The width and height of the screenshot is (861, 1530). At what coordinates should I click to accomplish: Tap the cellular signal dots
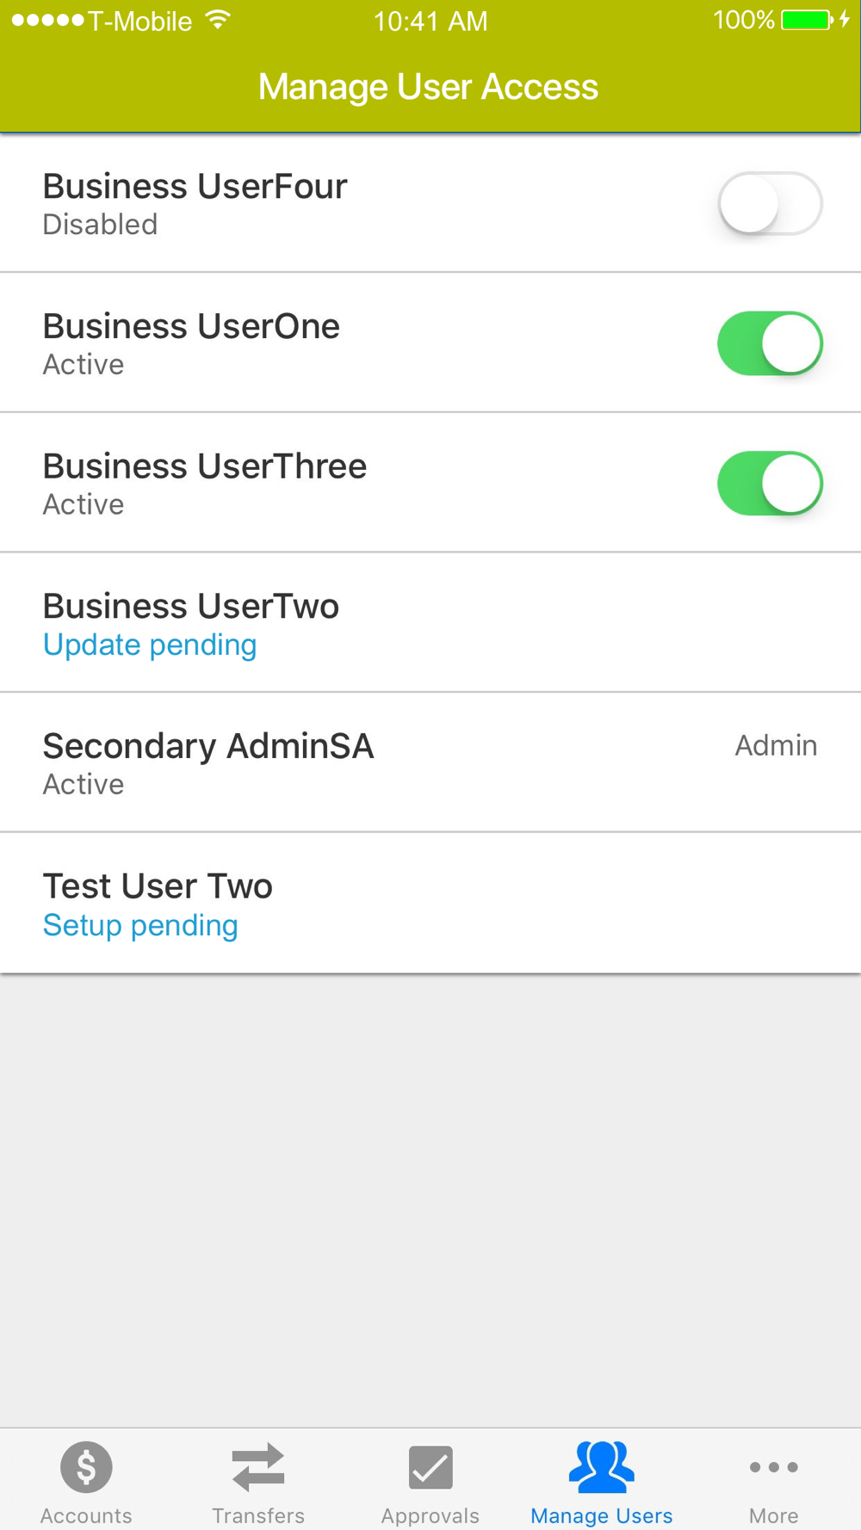[48, 20]
